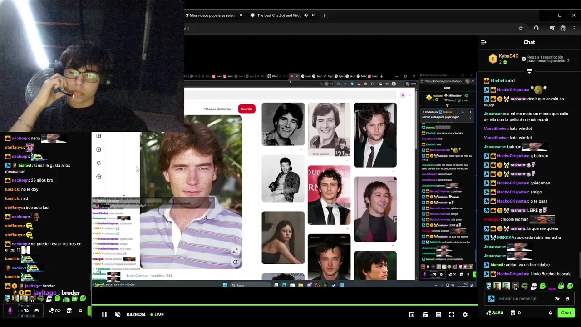Click username Efiefiefi in chat
This screenshot has width=581, height=327.
pos(498,81)
